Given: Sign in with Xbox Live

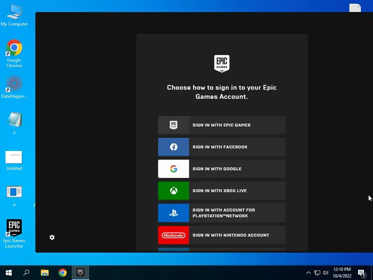Looking at the screenshot, I should click(222, 191).
